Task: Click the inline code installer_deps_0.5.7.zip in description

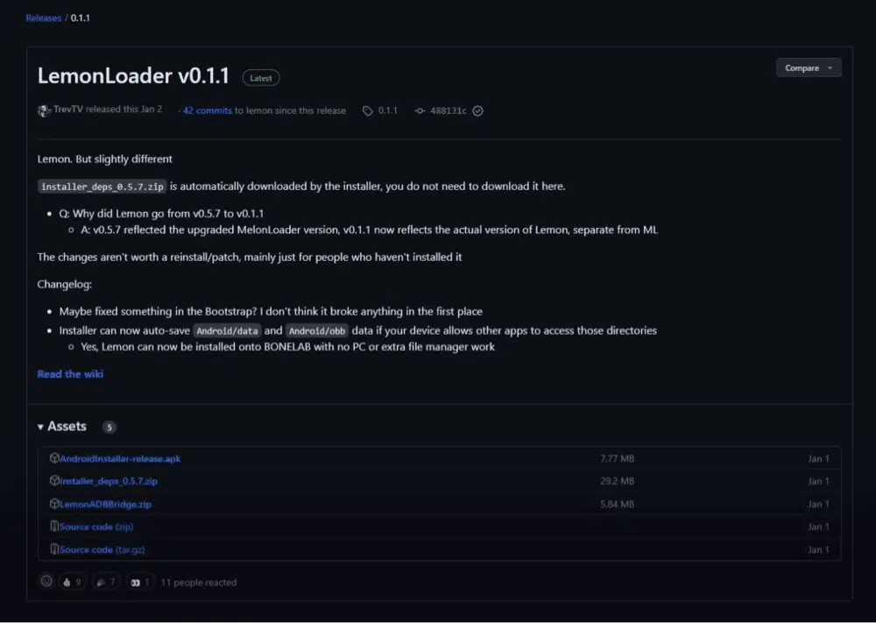Action: [102, 187]
